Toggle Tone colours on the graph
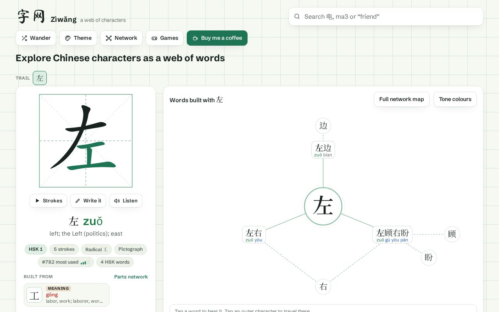Viewport: 499px width, 312px height. [455, 99]
